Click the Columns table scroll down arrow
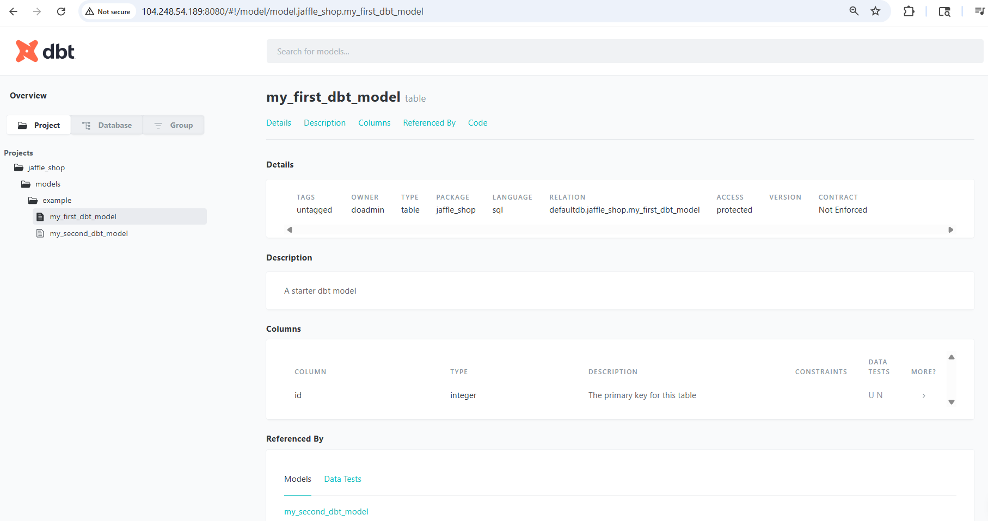988x521 pixels. point(952,402)
